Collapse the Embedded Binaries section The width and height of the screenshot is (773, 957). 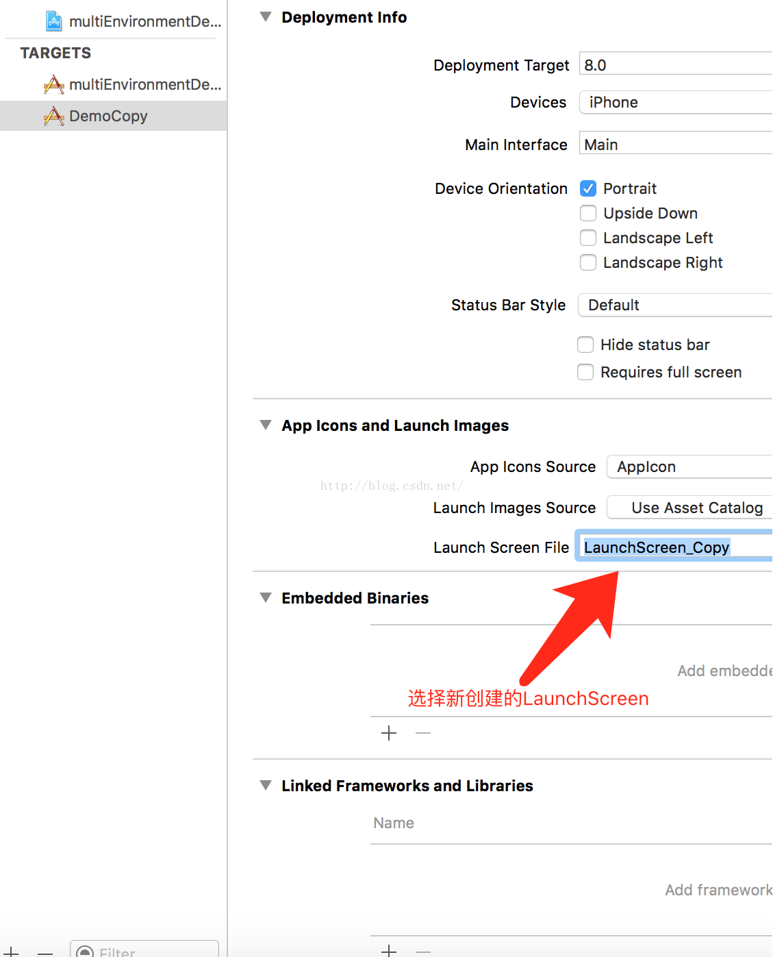point(266,598)
